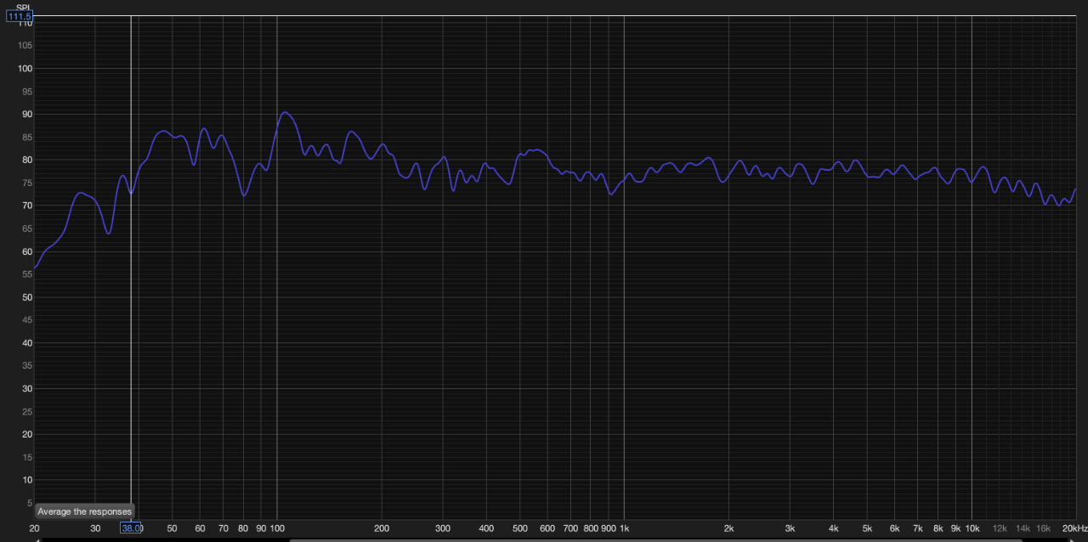Screen dimensions: 1088x542
Task: Select the 10k frequency axis label
Action: [x=972, y=528]
